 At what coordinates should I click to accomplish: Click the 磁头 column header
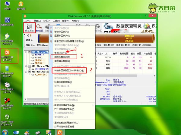click(133, 54)
